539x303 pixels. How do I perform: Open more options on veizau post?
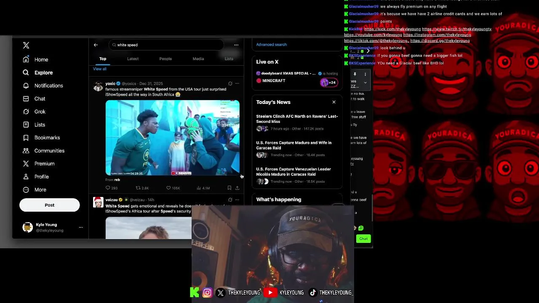[237, 199]
